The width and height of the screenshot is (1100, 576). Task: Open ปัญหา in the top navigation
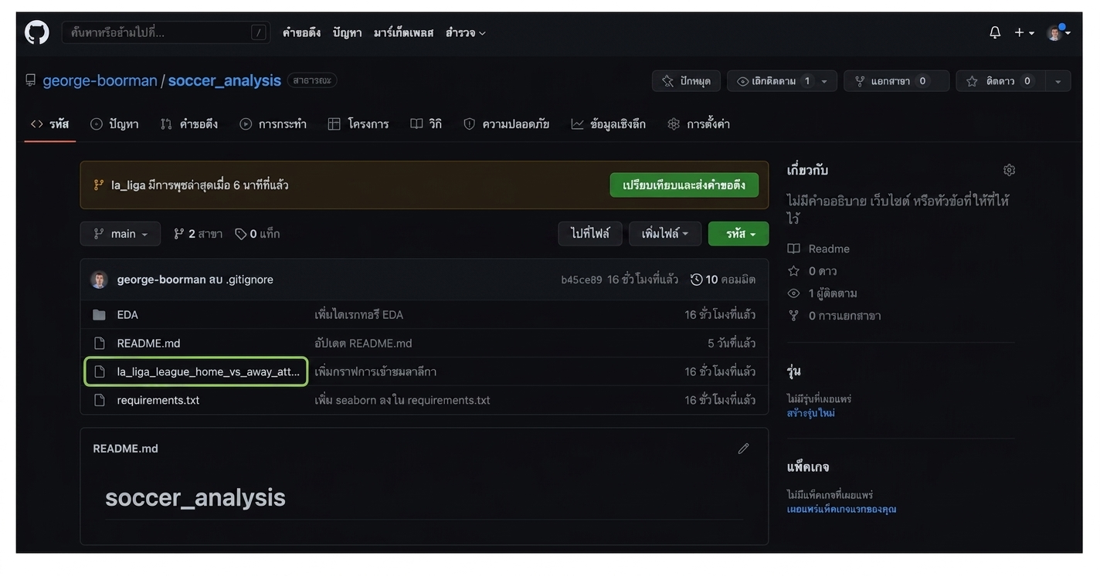[347, 32]
